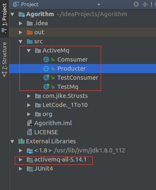Image resolution: width=156 pixels, height=190 pixels.
Task: Click the External Libraries bars icon
Action: tap(21, 141)
